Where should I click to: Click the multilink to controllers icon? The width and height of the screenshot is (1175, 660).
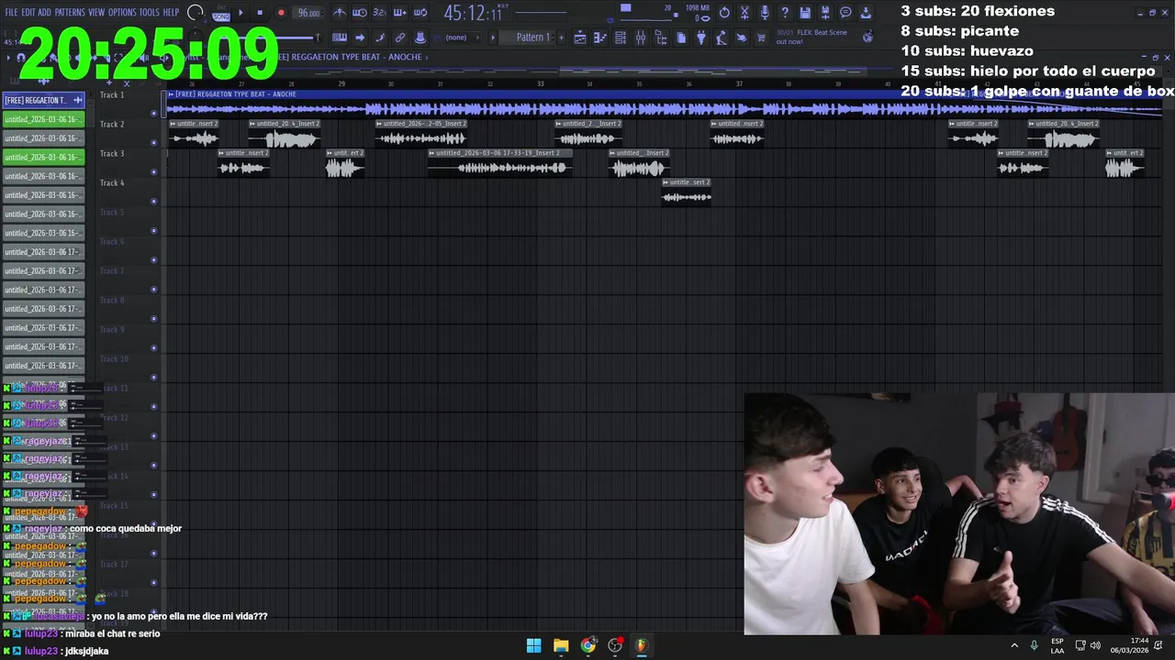[x=400, y=38]
